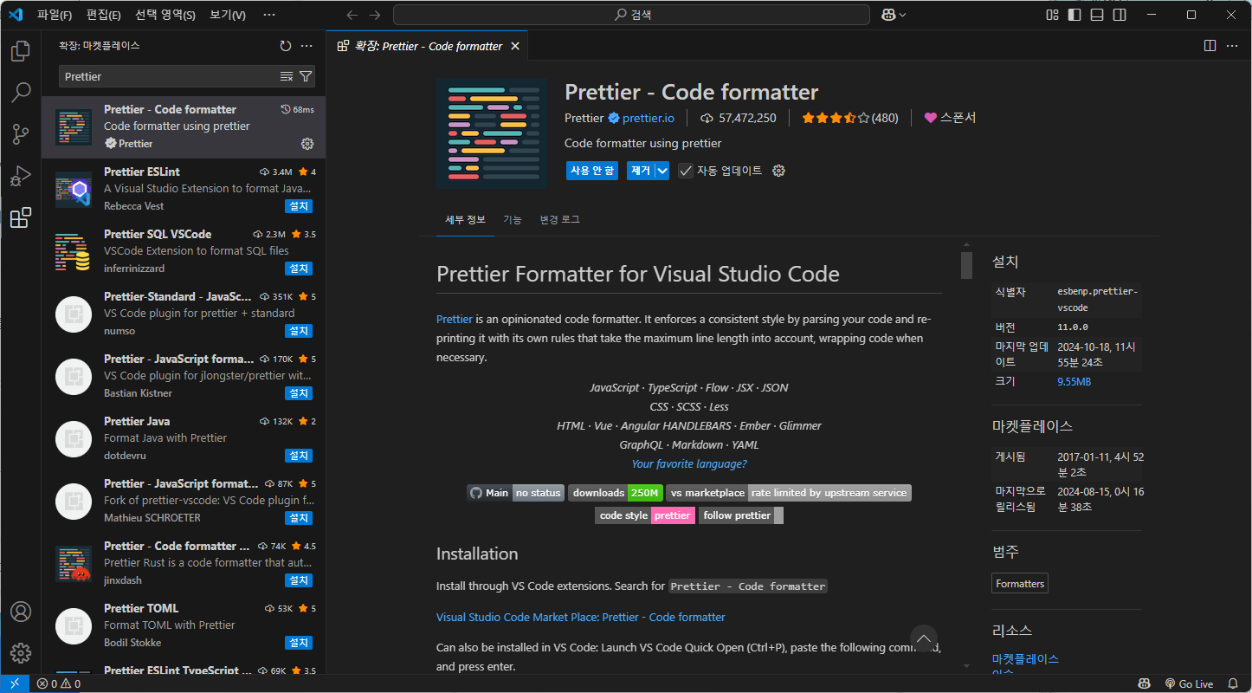Switch to the 세부 정보 tab
This screenshot has height=693, width=1252.
click(465, 220)
